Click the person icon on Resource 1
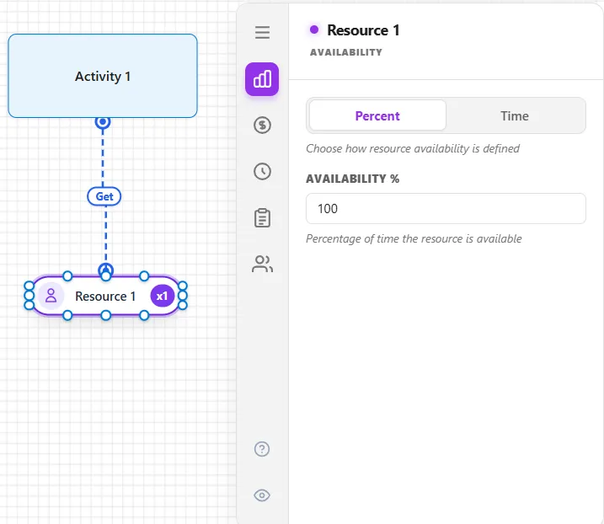604x524 pixels. tap(51, 296)
